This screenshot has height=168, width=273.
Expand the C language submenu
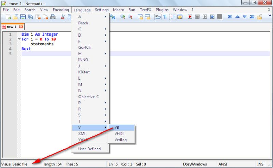90,29
